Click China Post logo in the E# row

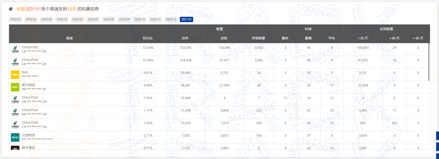(15, 62)
